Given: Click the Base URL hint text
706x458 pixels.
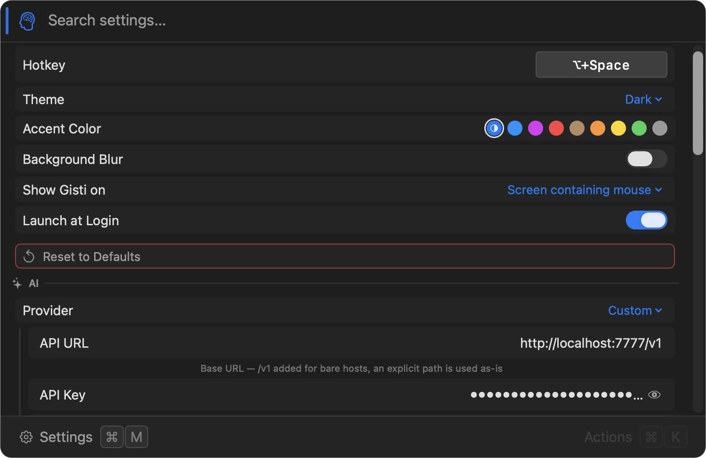Looking at the screenshot, I should click(x=352, y=368).
